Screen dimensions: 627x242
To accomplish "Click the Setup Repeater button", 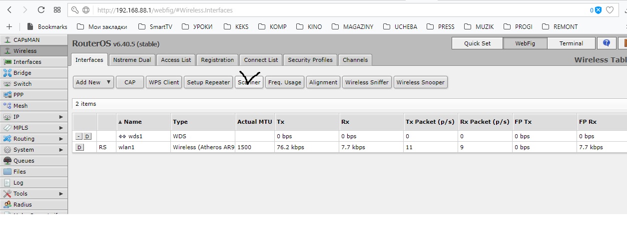I will point(208,82).
